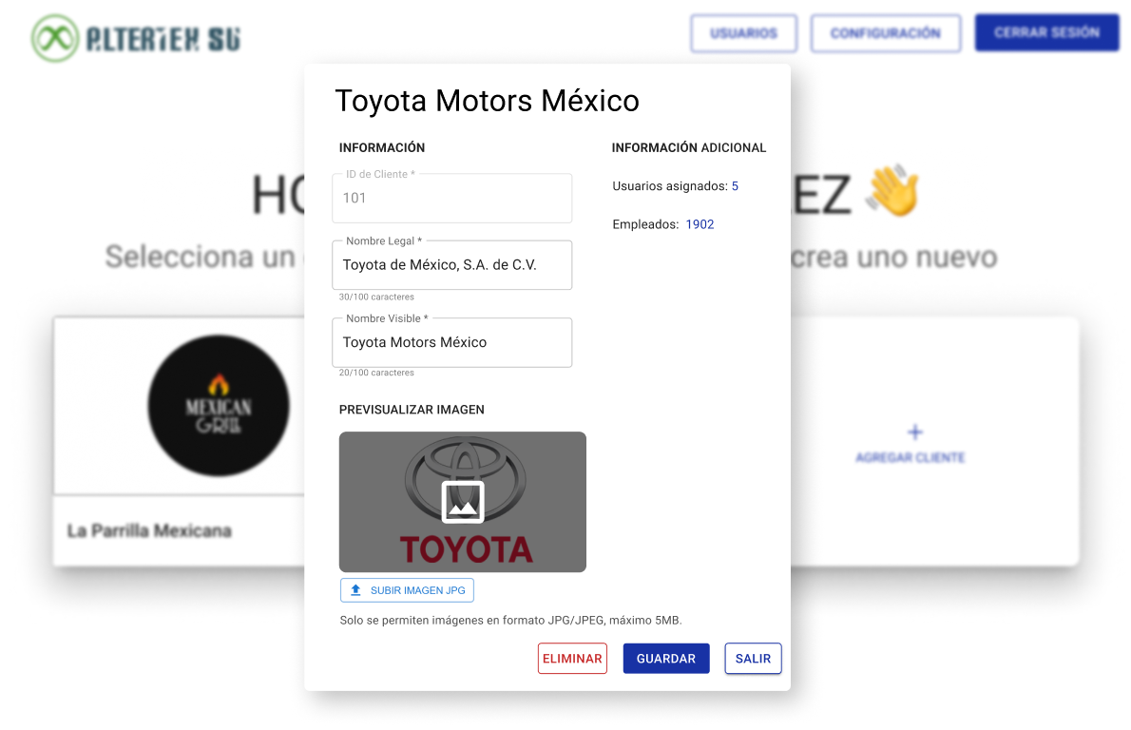The image size is (1131, 730).
Task: Click the plus icon to add a client
Action: pos(914,432)
